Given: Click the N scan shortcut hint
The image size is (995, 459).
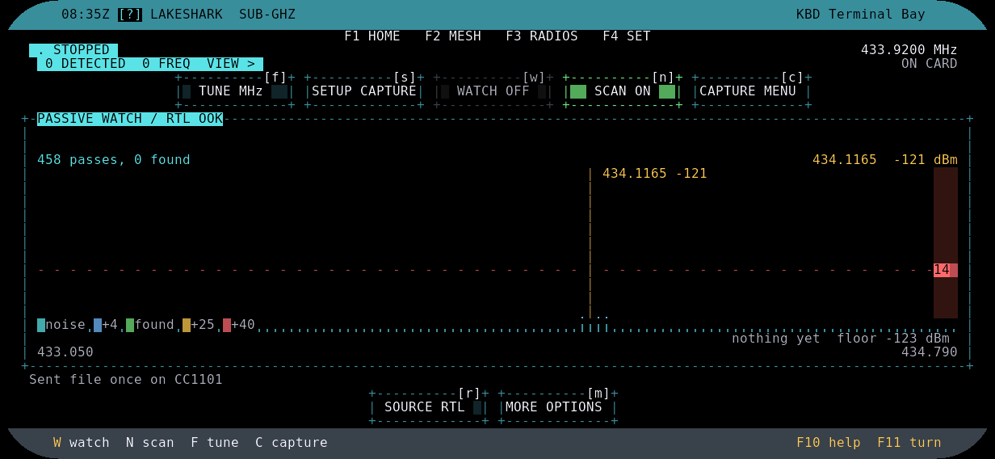Looking at the screenshot, I should (150, 443).
